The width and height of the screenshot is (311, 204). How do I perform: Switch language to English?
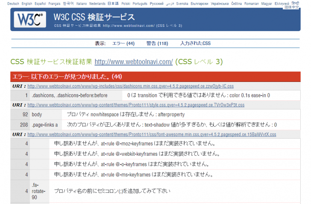click(x=27, y=3)
